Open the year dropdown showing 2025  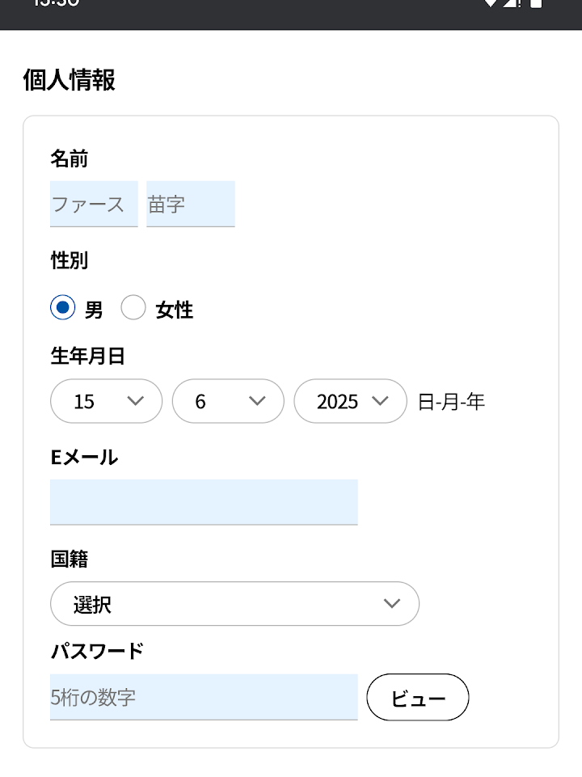350,401
